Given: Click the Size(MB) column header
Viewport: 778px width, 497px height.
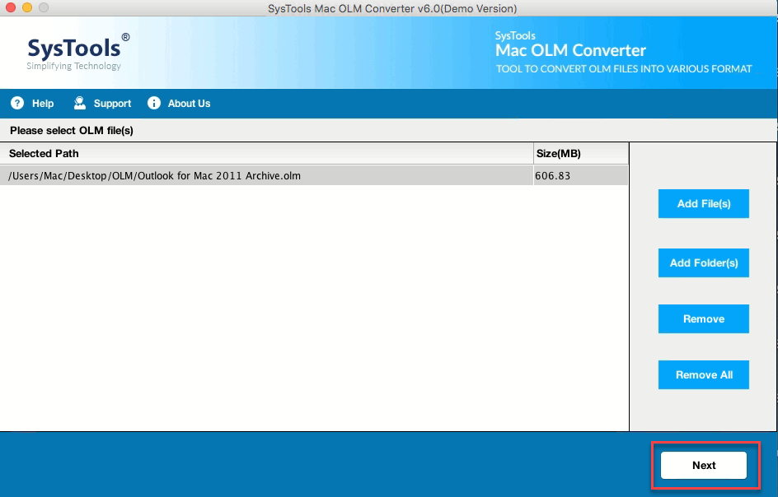Looking at the screenshot, I should 581,154.
